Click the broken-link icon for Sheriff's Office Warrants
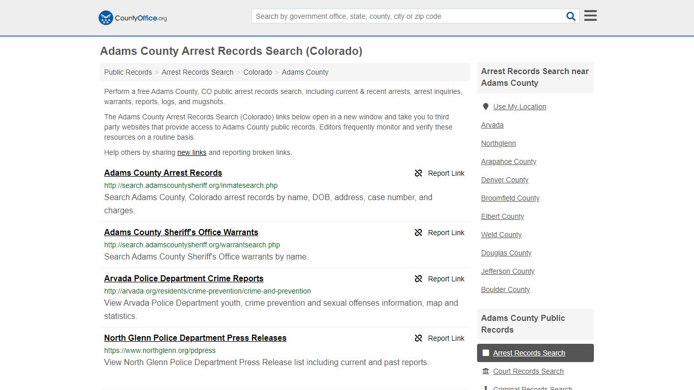694x390 pixels. click(x=419, y=233)
